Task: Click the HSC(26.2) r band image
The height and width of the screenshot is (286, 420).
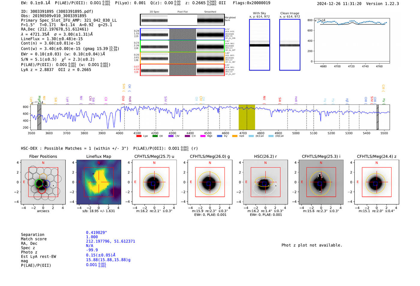Action: pyautogui.click(x=265, y=182)
